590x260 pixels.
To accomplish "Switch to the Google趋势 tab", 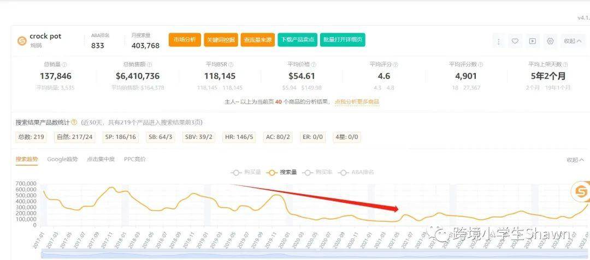I will (62, 159).
